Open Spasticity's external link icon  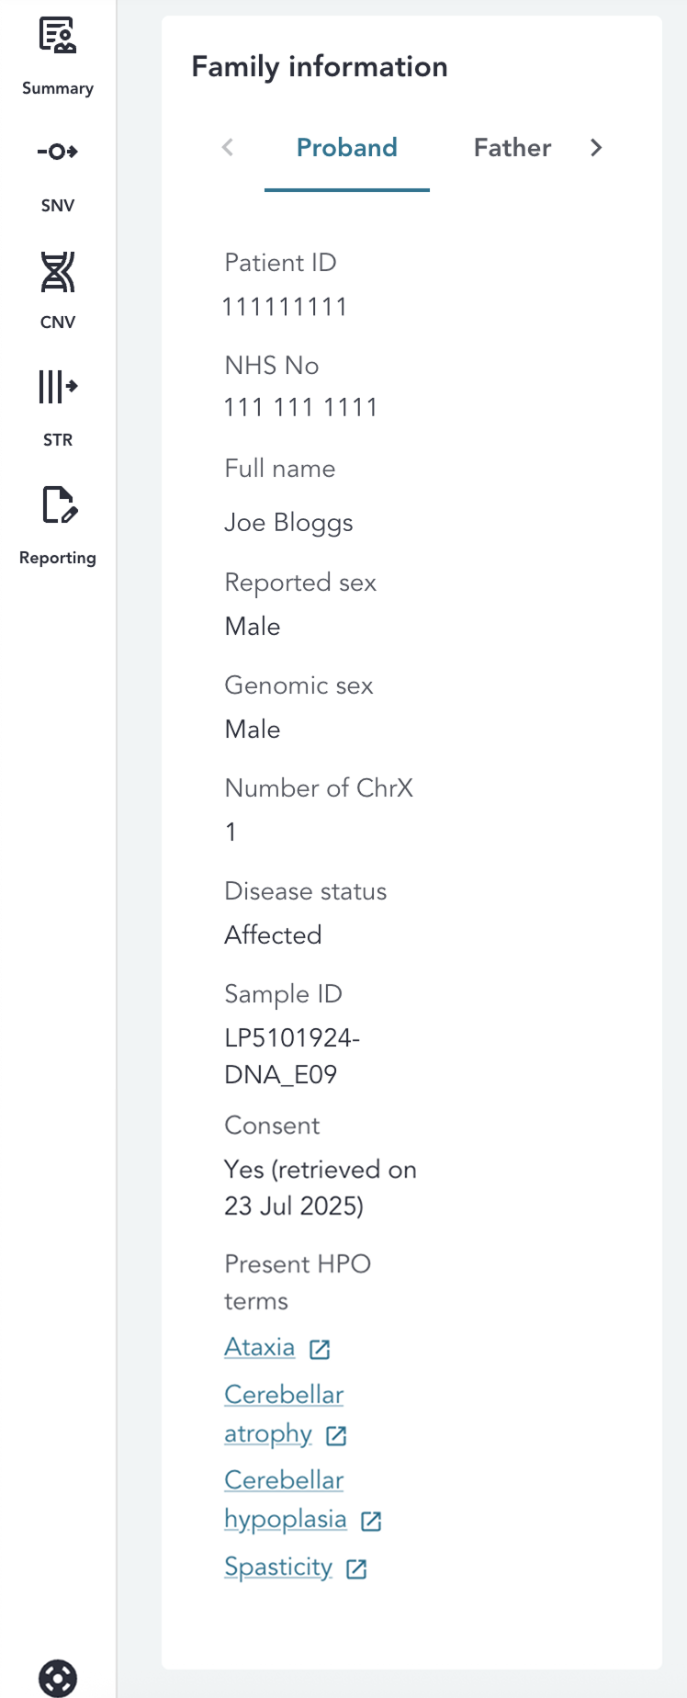(356, 1568)
